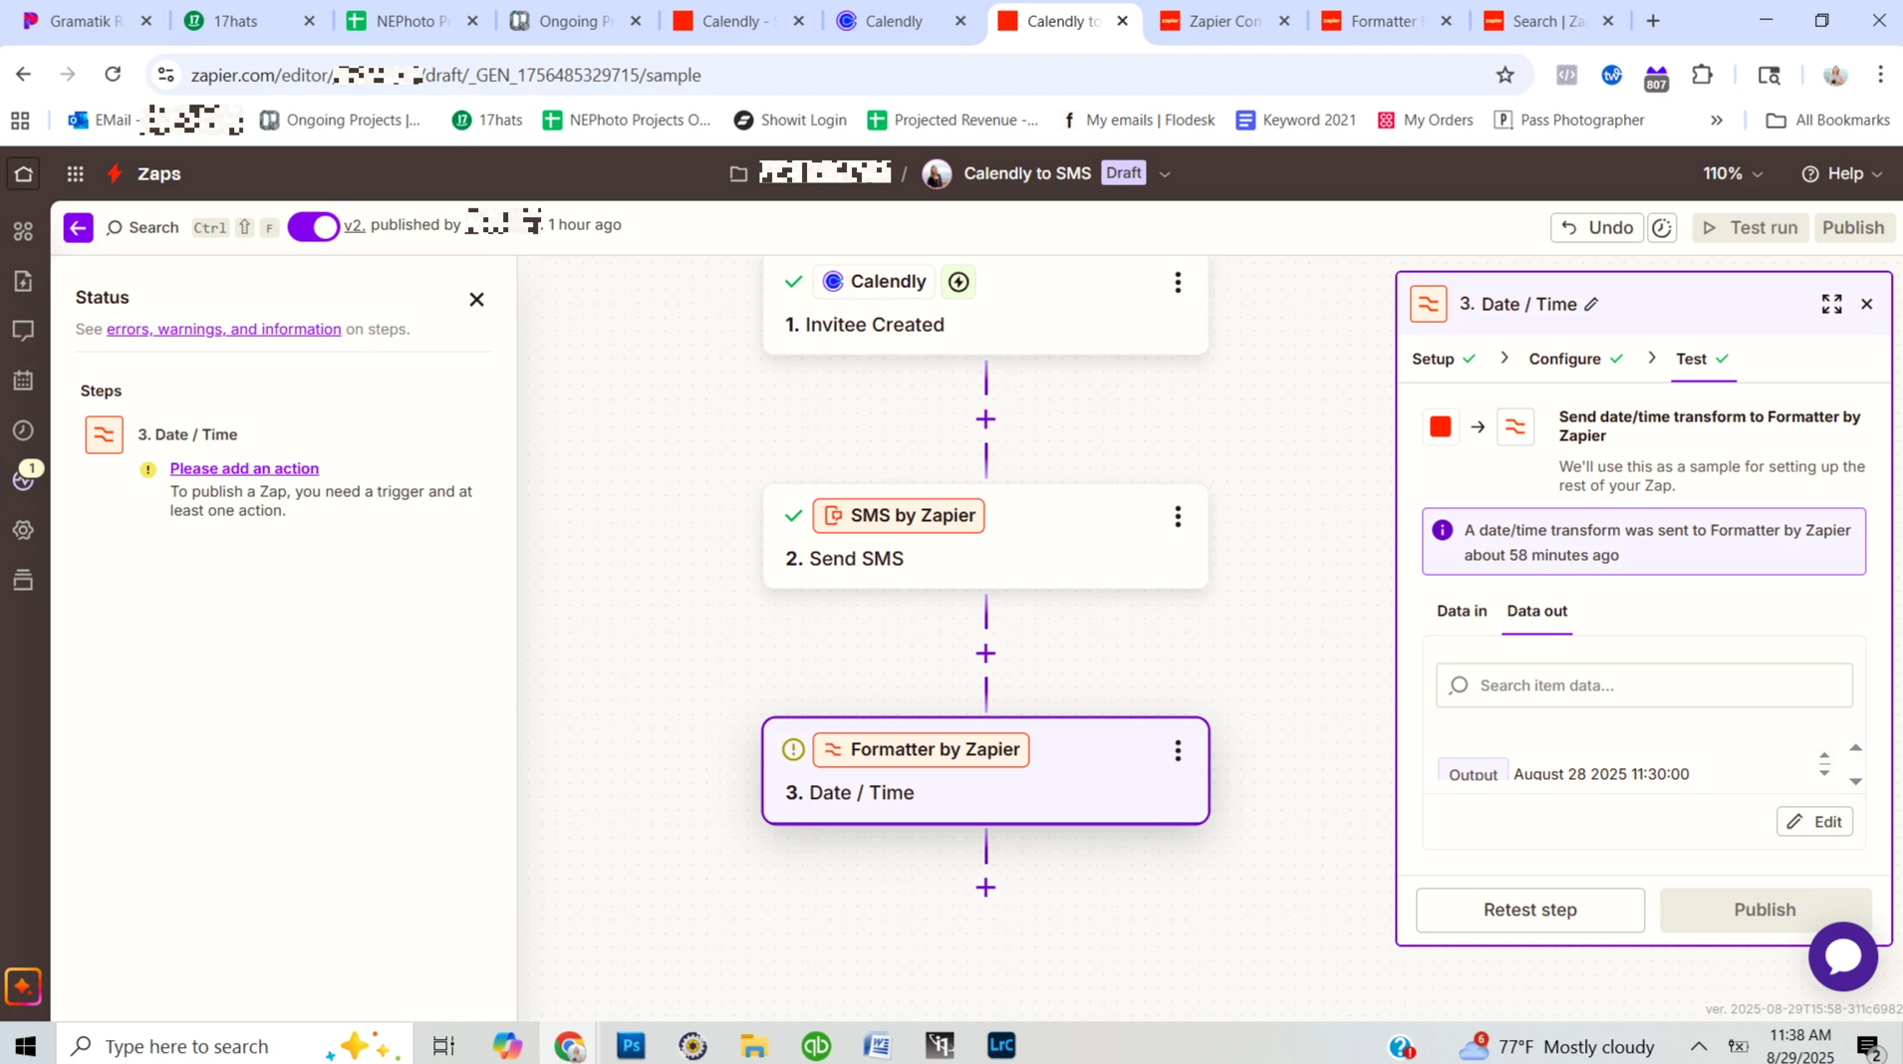Screen dimensions: 1903x1064
Task: Open the apps grid menu icon
Action: [75, 173]
